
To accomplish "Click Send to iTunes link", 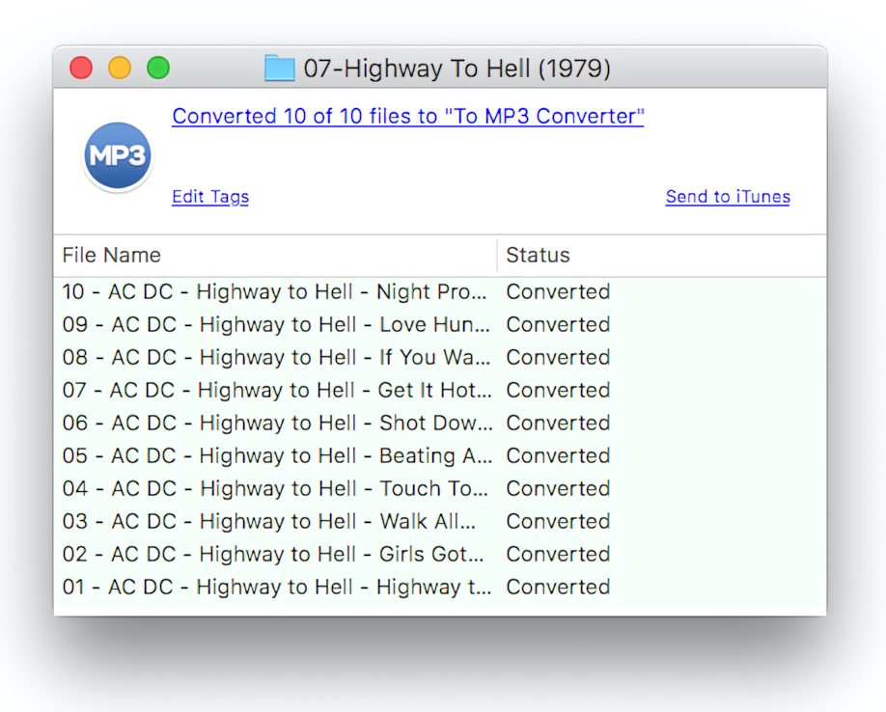I will coord(728,197).
